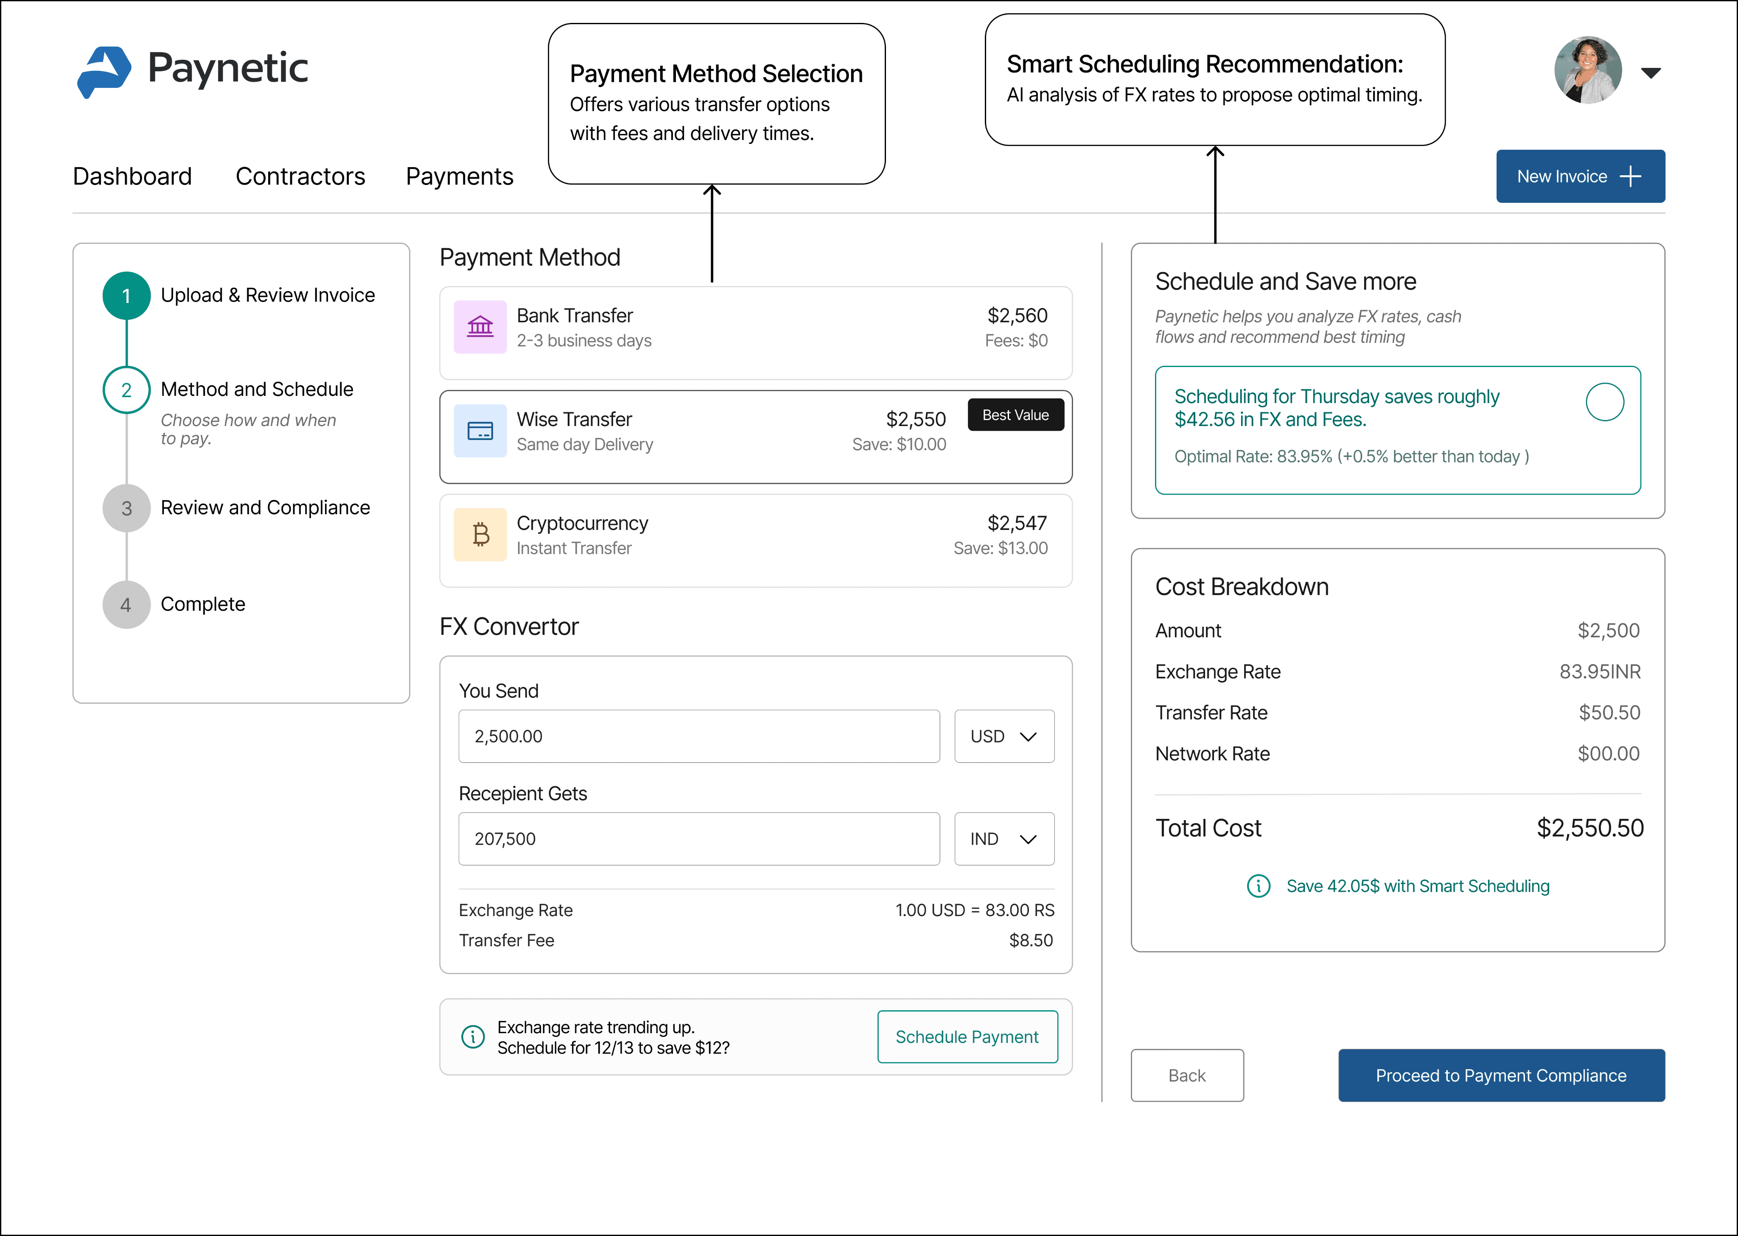
Task: Click step 1 Upload & Review Invoice
Action: 267,295
